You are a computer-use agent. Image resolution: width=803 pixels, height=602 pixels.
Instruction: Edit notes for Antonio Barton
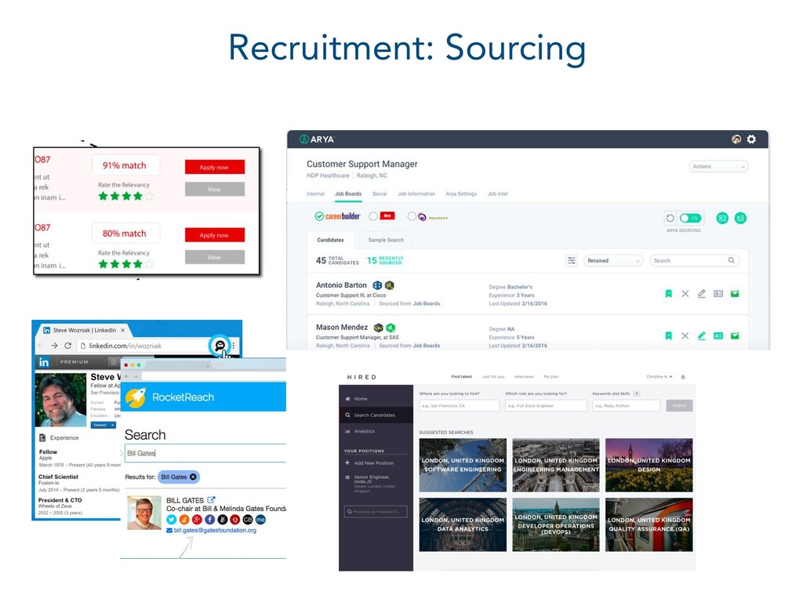pos(702,294)
